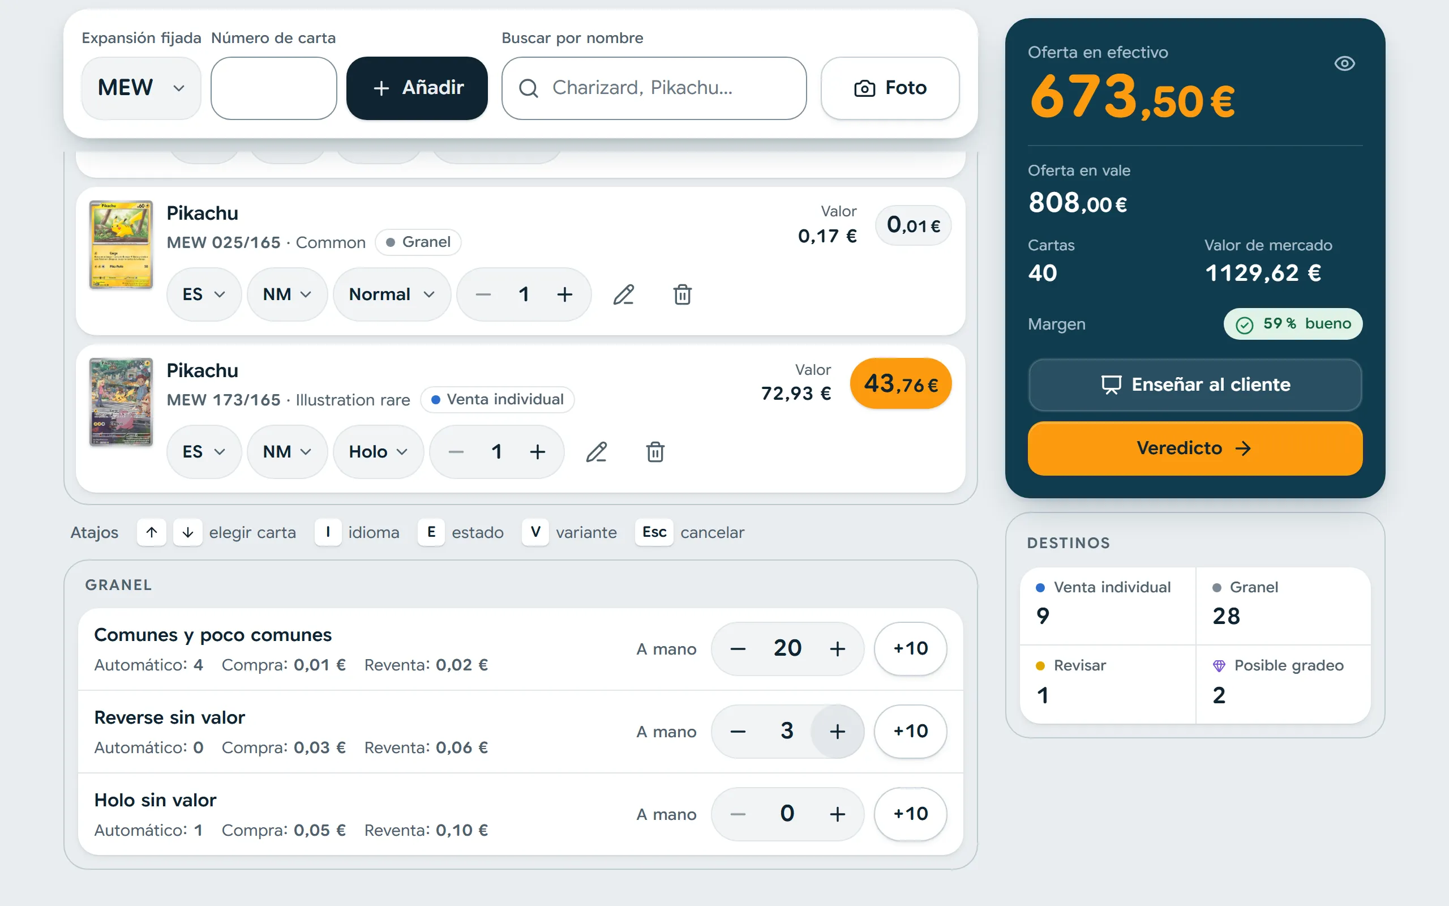Decrease quantity of Pikachu MEW 025/165
Viewport: 1449px width, 906px height.
483,294
